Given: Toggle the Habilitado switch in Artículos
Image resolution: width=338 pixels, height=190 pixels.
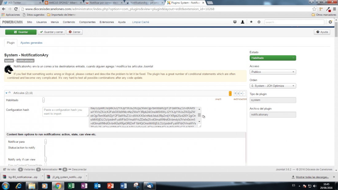Looking at the screenshot, I should (x=44, y=100).
